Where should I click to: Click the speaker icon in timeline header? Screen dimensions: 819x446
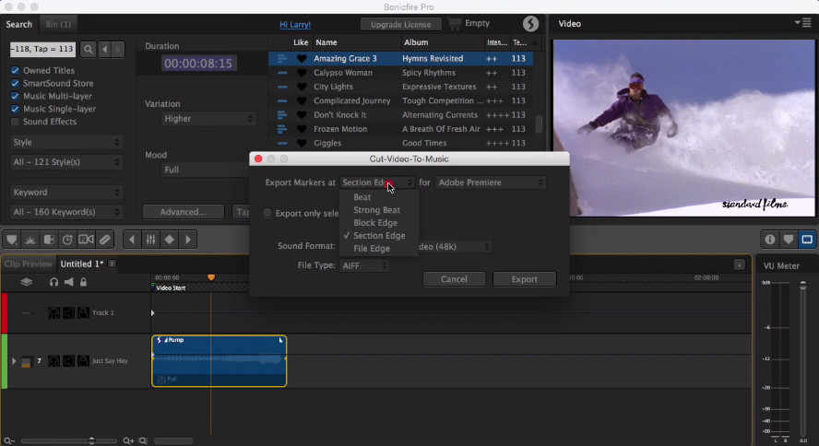tap(68, 282)
